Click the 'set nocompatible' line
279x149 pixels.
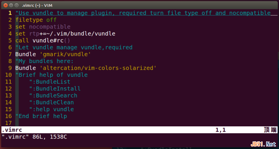pyautogui.click(x=43, y=27)
